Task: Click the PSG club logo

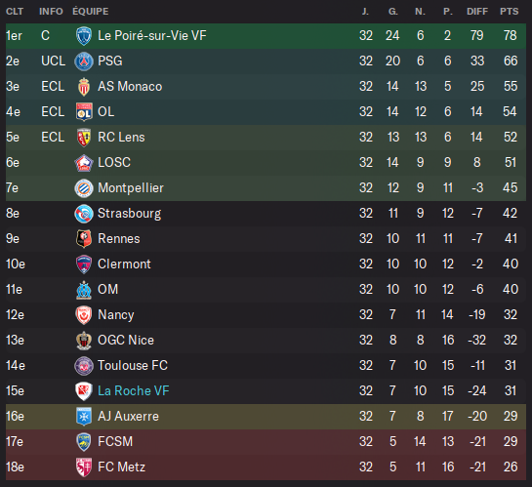Action: (x=84, y=61)
